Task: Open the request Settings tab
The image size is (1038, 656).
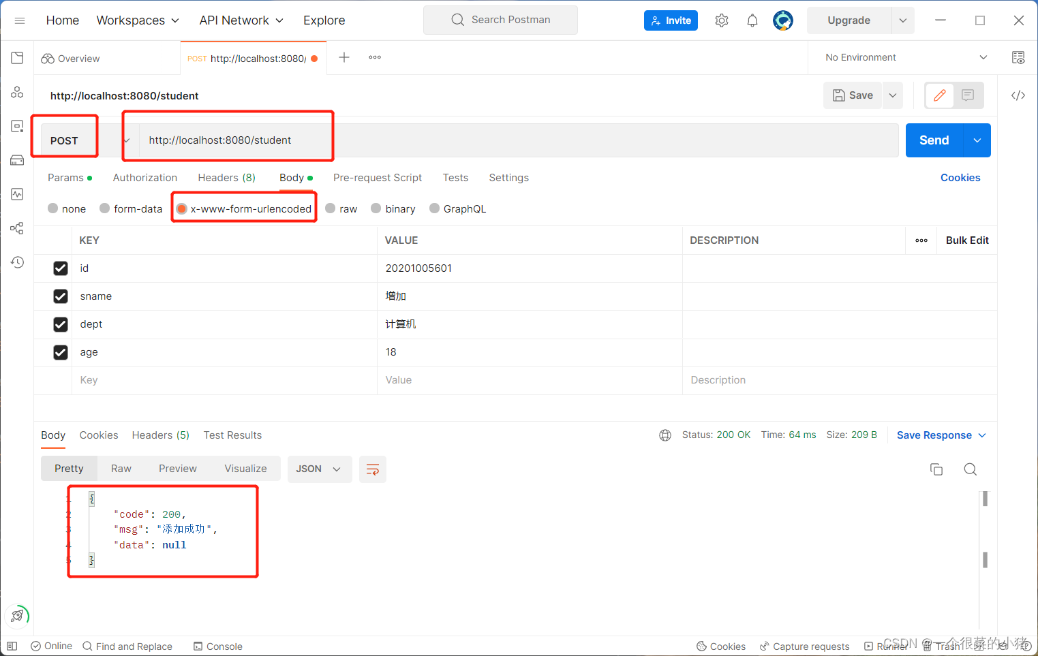Action: click(509, 178)
